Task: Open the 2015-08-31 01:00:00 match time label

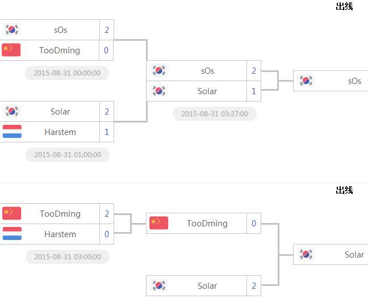Action: pos(68,155)
